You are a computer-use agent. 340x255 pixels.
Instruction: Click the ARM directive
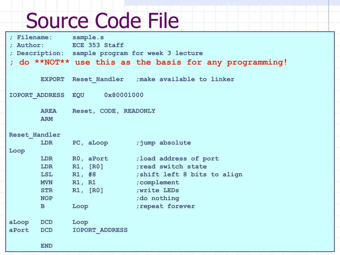[46, 119]
